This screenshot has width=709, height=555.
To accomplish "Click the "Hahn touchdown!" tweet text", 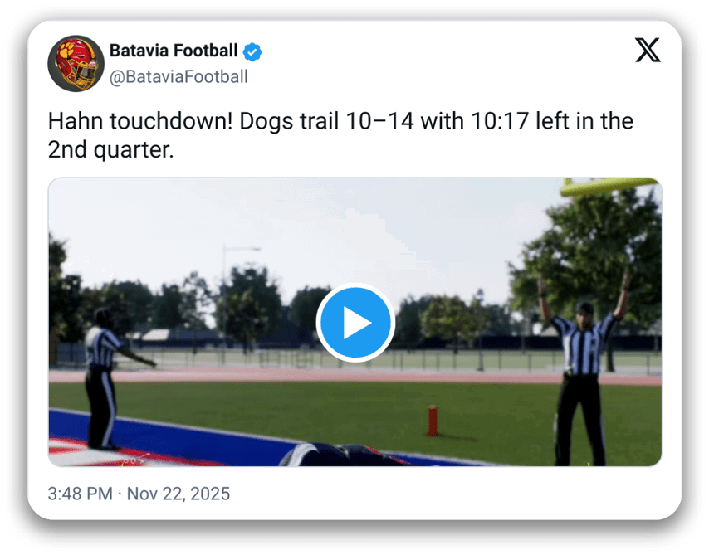I will [x=142, y=121].
